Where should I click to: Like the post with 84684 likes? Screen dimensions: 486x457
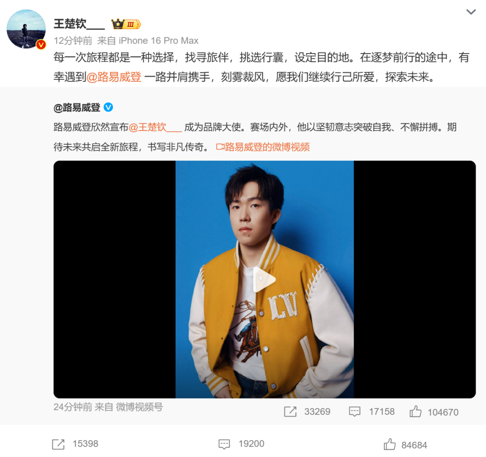click(x=390, y=444)
